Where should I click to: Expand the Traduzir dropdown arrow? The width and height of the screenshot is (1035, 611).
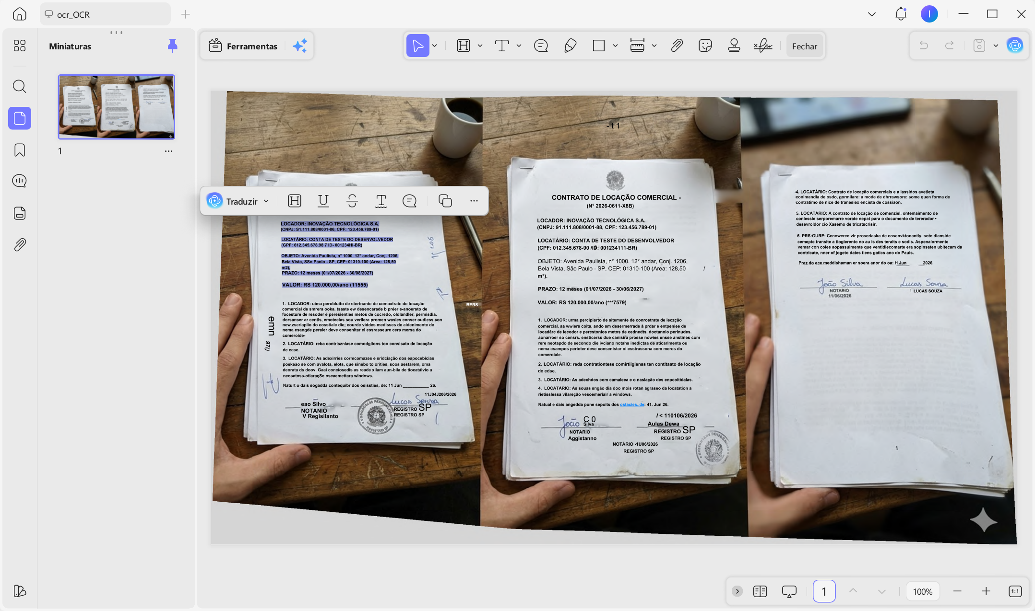[266, 201]
